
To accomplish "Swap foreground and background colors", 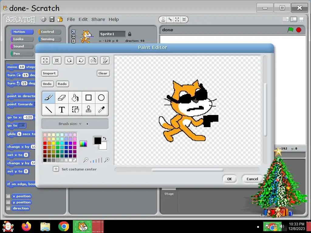I will (104, 138).
